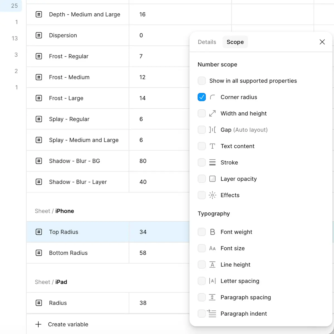This screenshot has width=334, height=334.
Task: Click number type icon beside Top Radius
Action: point(39,232)
